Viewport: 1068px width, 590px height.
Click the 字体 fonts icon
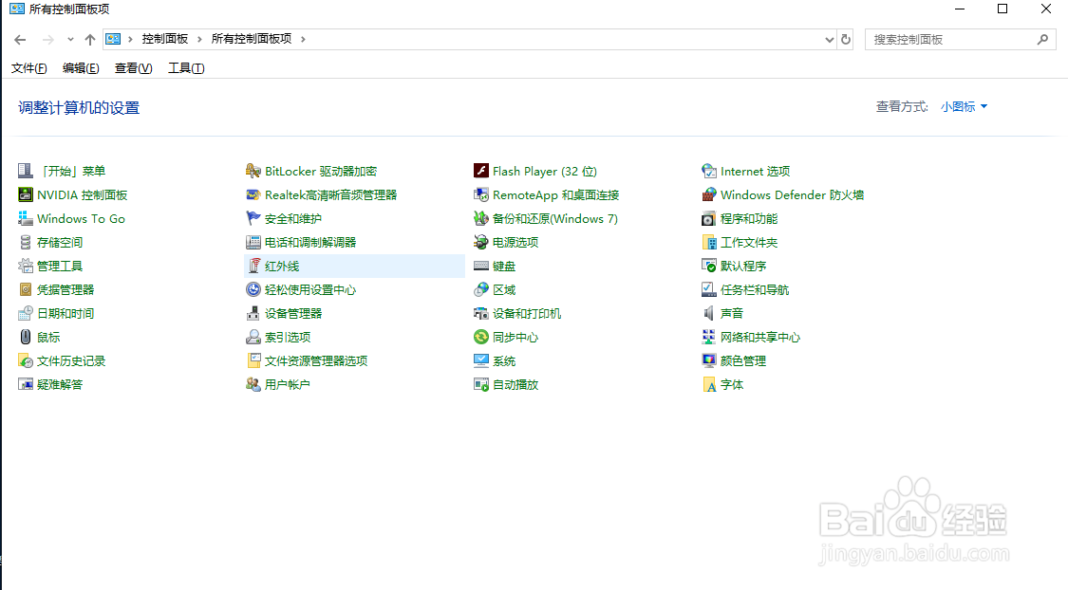pyautogui.click(x=709, y=384)
